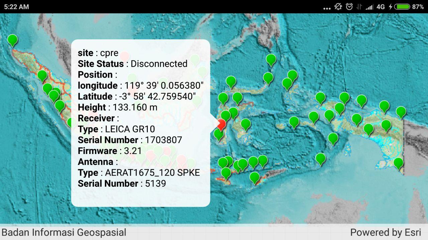428x240 pixels.
Task: Tap the "Site Status : Disconnected" line
Action: (x=132, y=64)
